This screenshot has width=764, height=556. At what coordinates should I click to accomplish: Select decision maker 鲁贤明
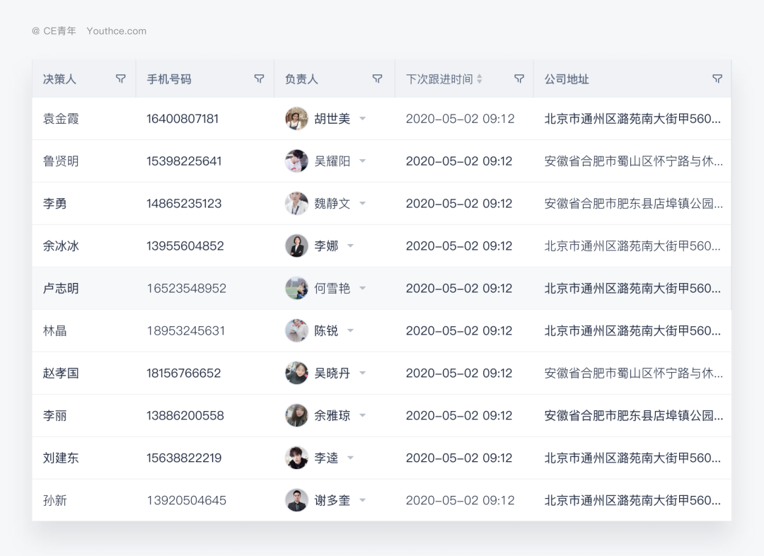coord(61,161)
